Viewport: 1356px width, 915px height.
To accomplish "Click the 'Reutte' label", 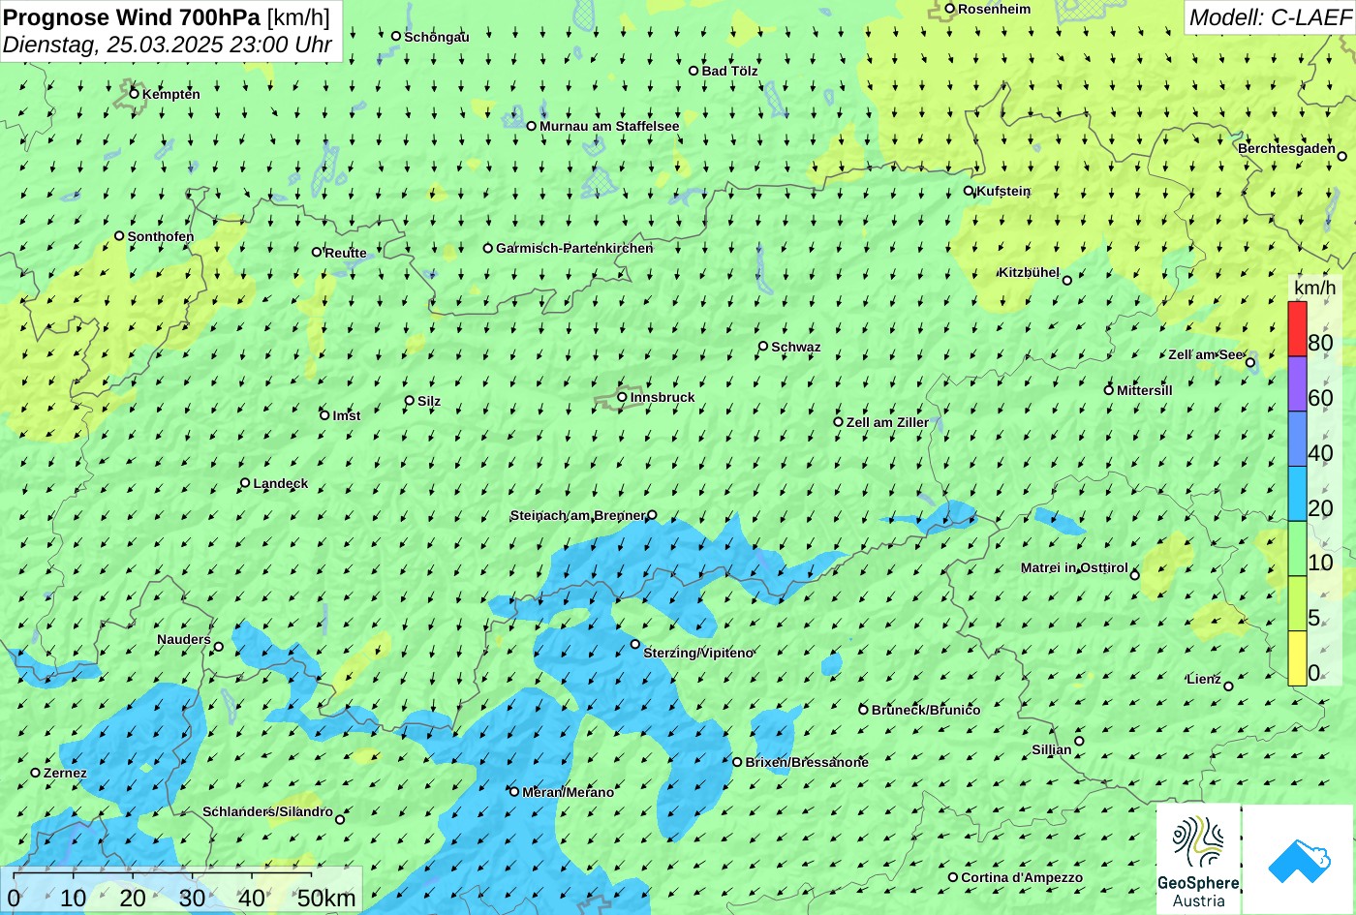I will pyautogui.click(x=346, y=253).
